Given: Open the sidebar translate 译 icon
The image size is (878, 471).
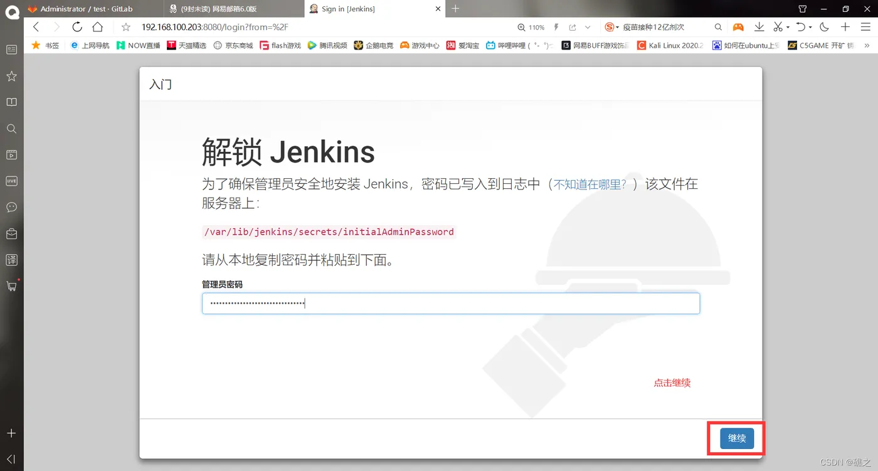Looking at the screenshot, I should coord(11,260).
